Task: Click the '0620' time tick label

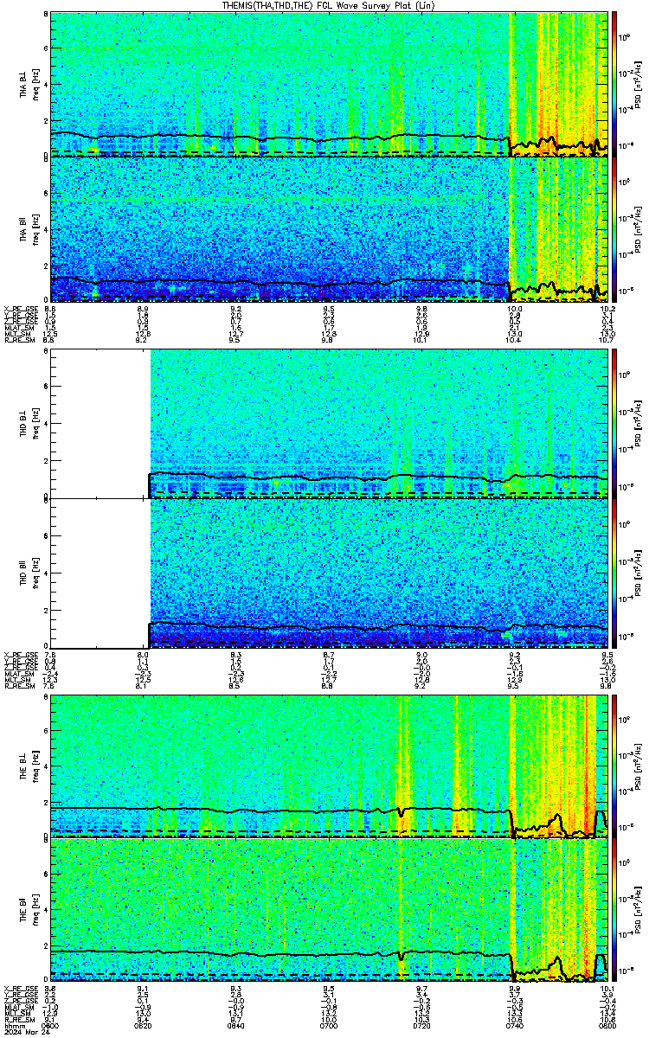Action: coord(144,1027)
